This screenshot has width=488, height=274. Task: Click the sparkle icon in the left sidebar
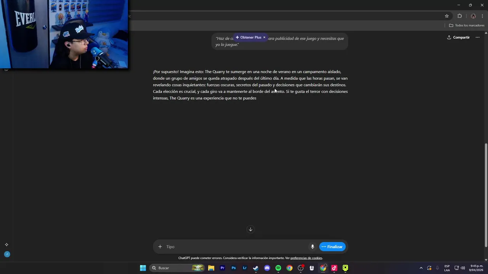tap(6, 245)
